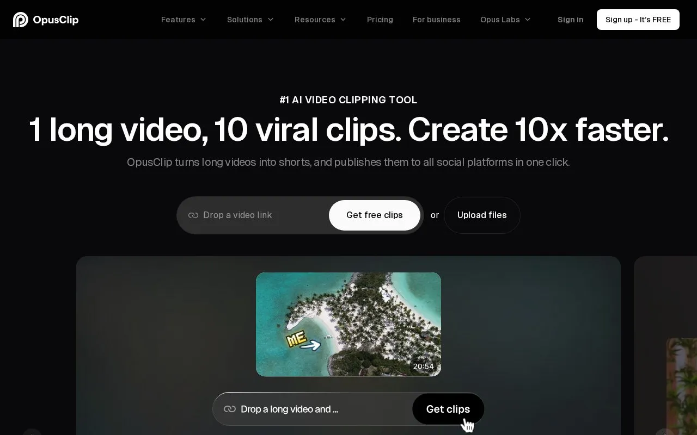Click the Sign in link
The image size is (697, 435).
coord(571,20)
